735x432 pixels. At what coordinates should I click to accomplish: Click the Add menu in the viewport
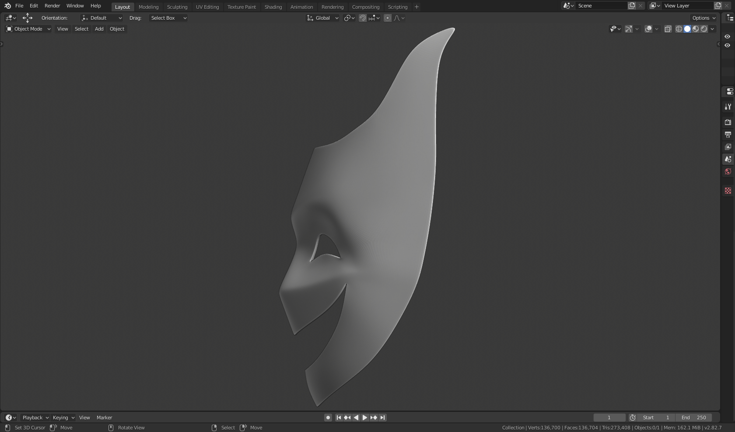(99, 29)
